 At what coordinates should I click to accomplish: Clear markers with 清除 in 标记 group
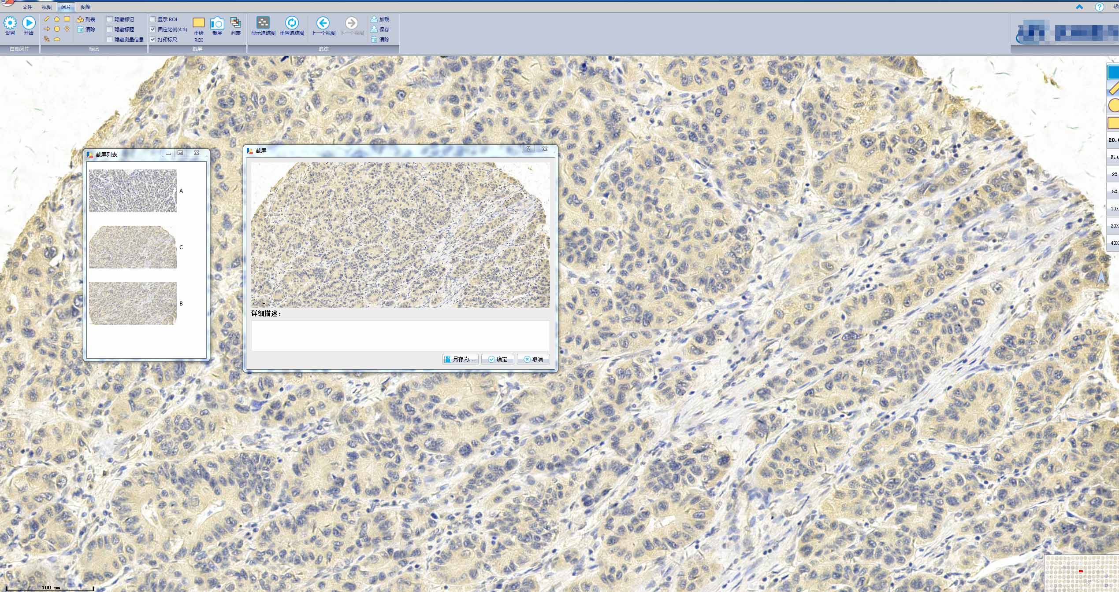pos(86,29)
